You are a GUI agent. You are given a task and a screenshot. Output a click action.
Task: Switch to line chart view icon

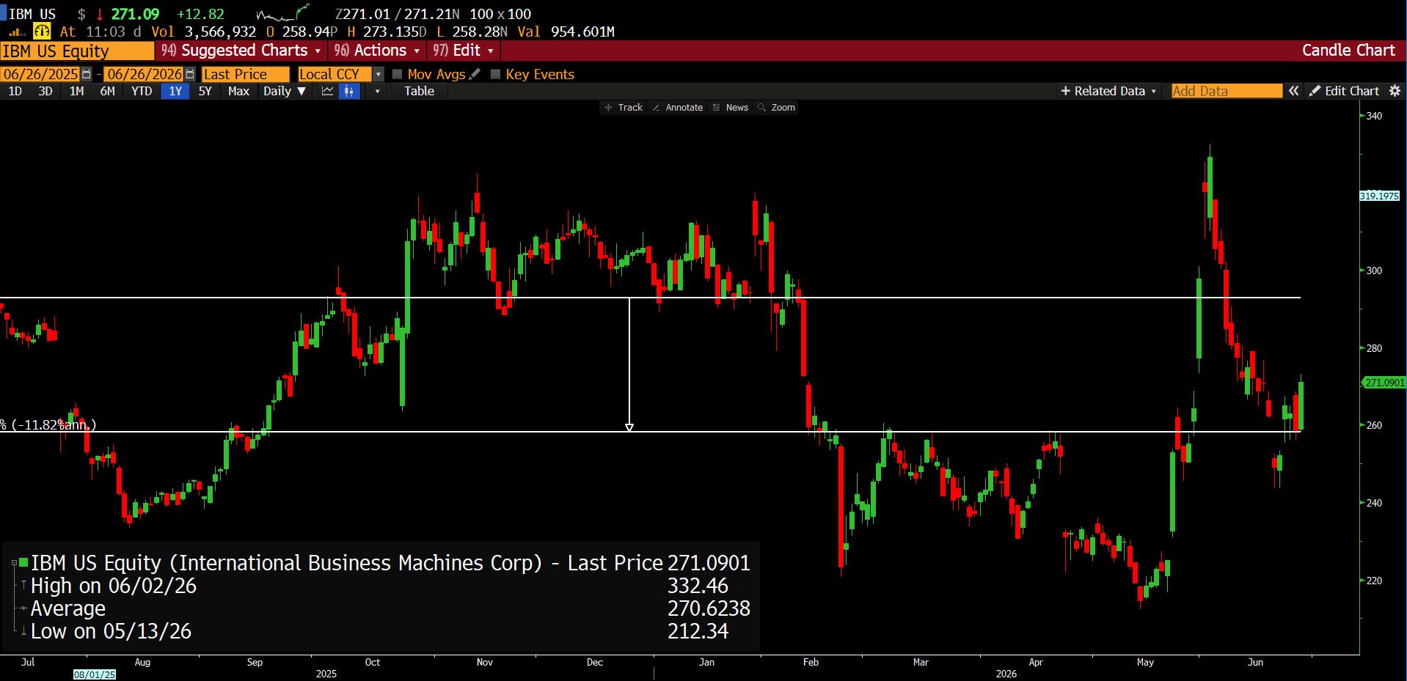[327, 91]
